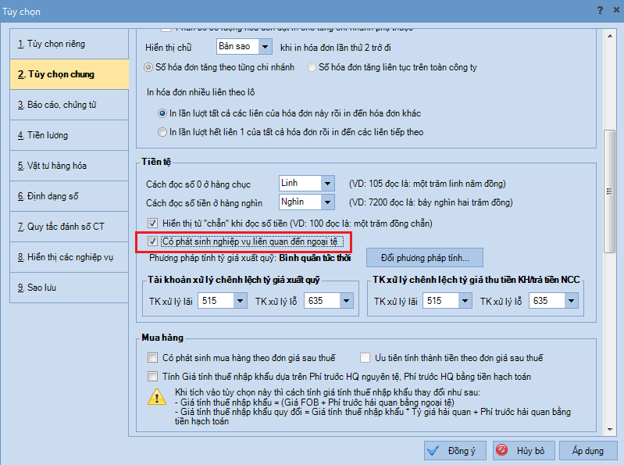Toggle Hiển thị từ "chẵn" checkbox

[153, 223]
